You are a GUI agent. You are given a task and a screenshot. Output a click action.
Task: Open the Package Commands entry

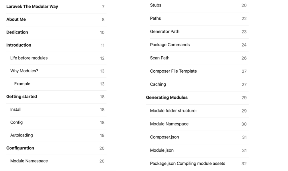(170, 45)
